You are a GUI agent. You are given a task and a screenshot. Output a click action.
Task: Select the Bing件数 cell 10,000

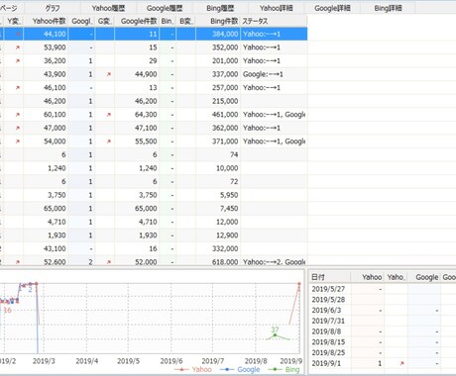[x=218, y=168]
